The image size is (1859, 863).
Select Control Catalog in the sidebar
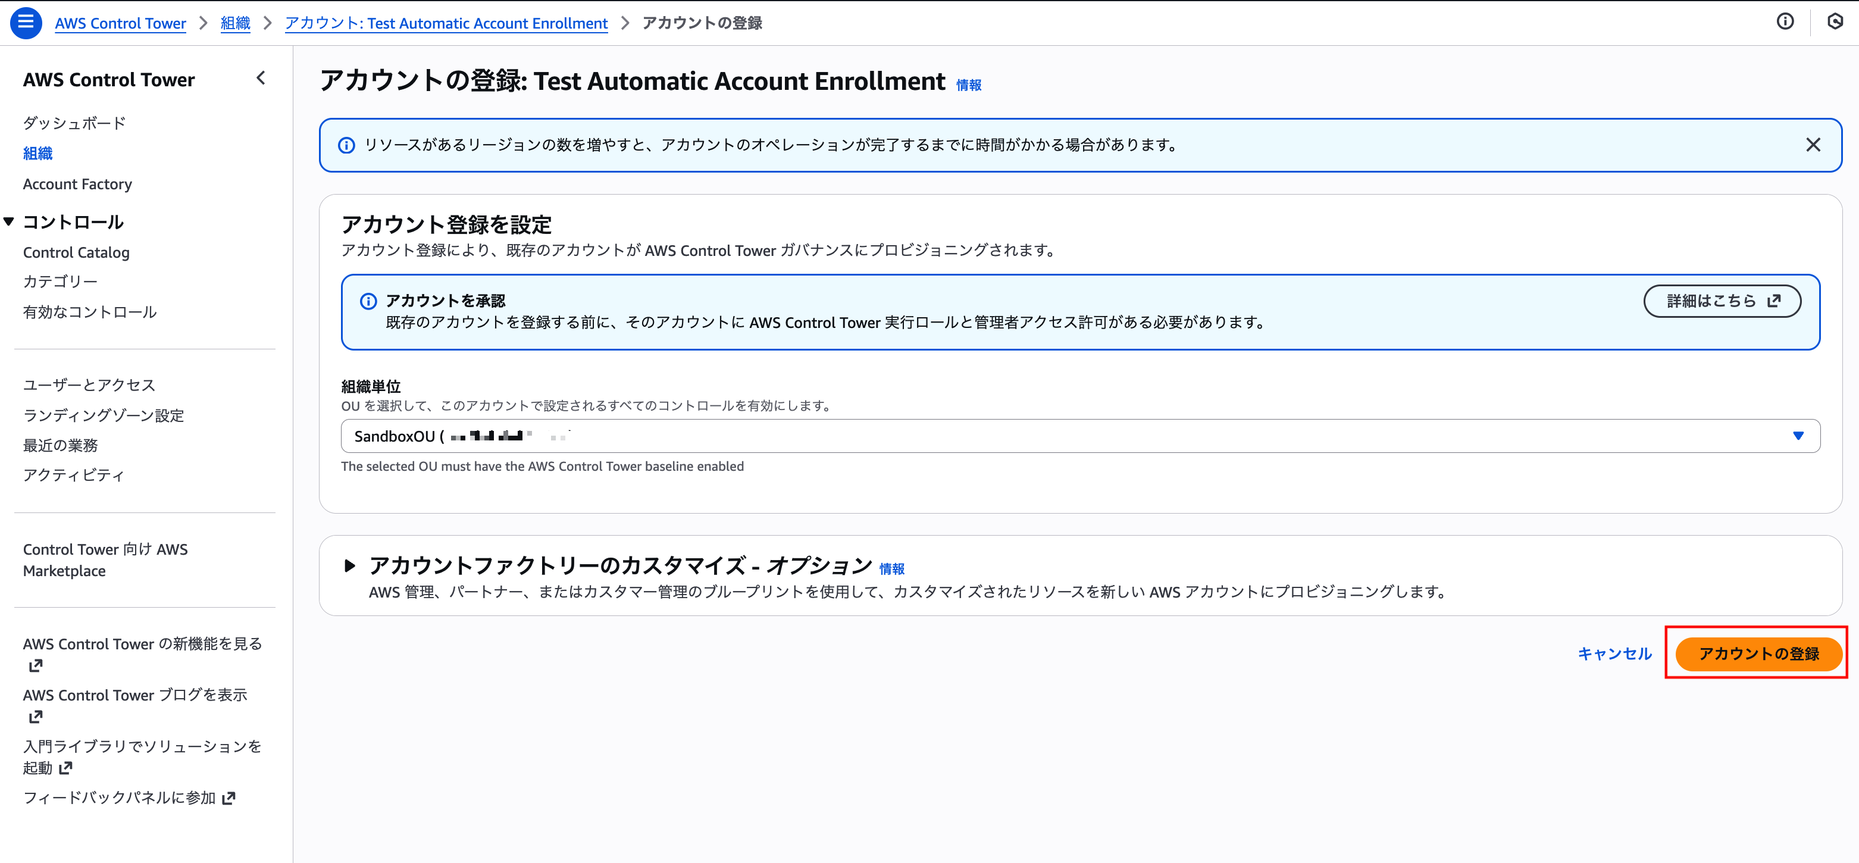coord(76,252)
